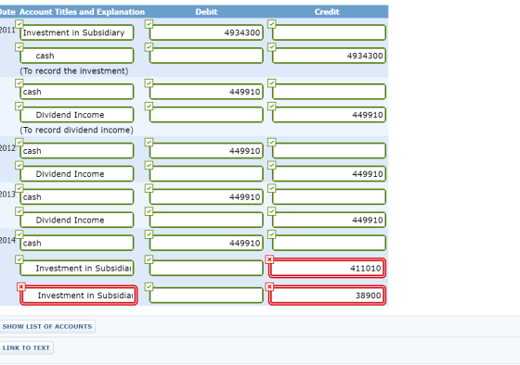Click checkmark on green Investment in Subsidiary field, 411010 row
520x365 pixels.
click(19, 259)
